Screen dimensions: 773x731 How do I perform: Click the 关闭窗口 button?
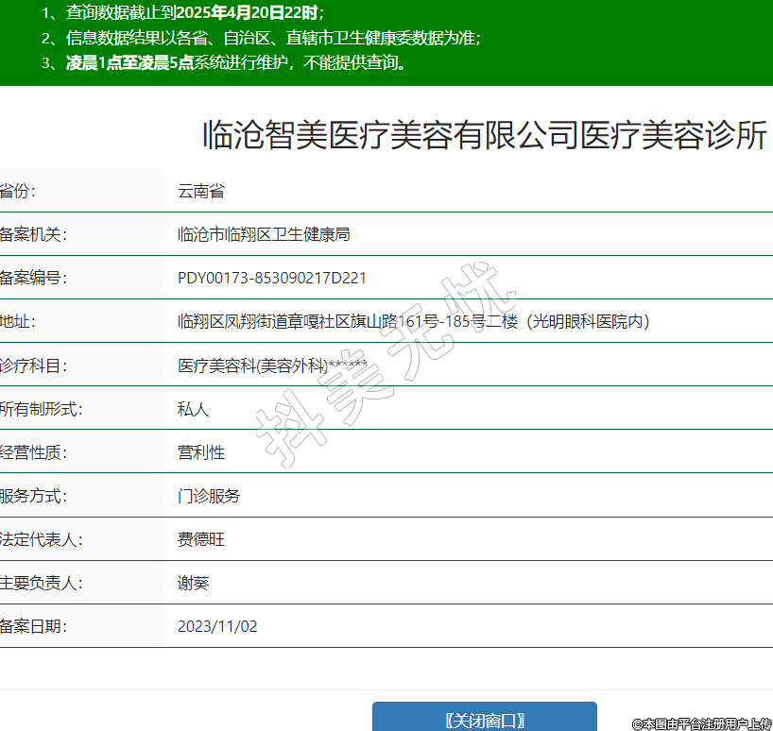pyautogui.click(x=484, y=720)
